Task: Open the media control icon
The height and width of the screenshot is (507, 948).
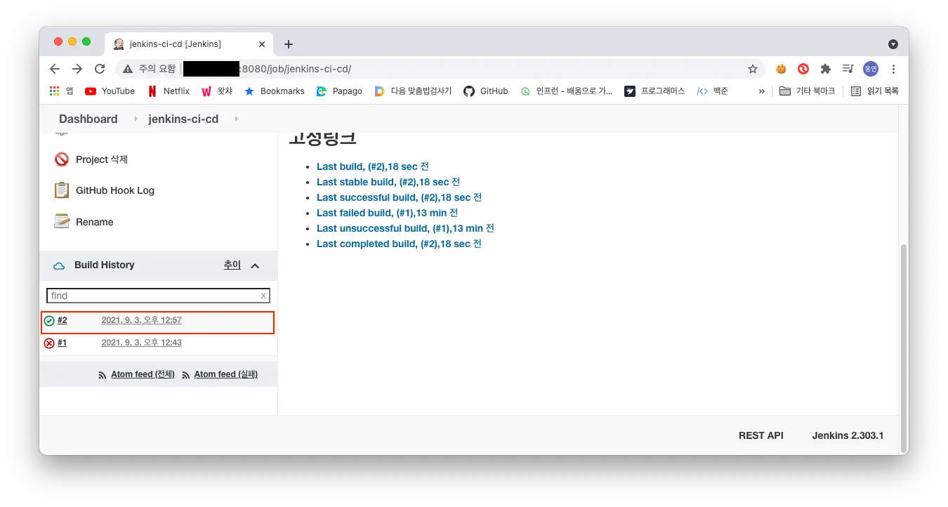Action: [x=848, y=69]
